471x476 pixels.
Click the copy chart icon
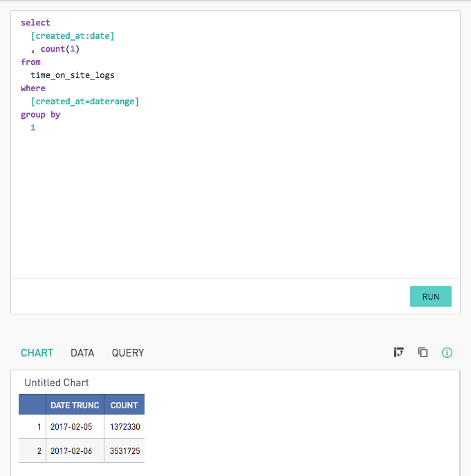423,352
